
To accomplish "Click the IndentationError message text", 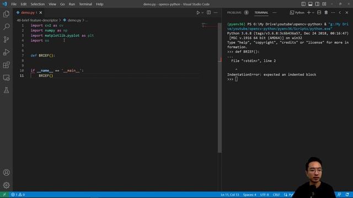I will click(271, 75).
